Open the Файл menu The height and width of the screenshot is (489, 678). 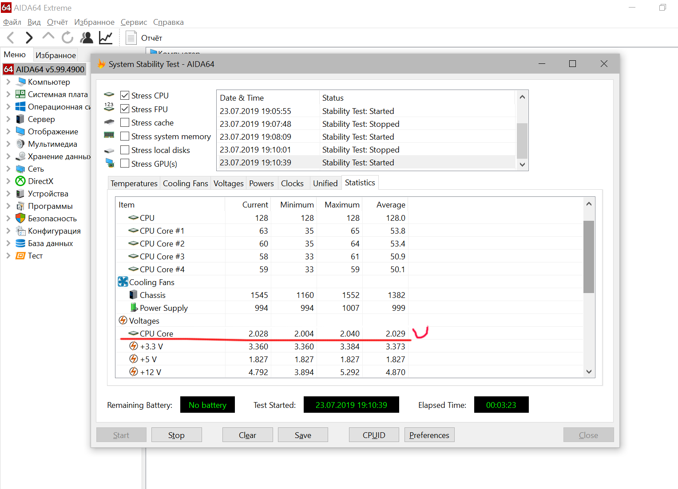coord(12,22)
